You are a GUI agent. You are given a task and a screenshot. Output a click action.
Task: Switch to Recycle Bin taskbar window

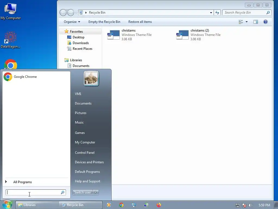coord(80,205)
